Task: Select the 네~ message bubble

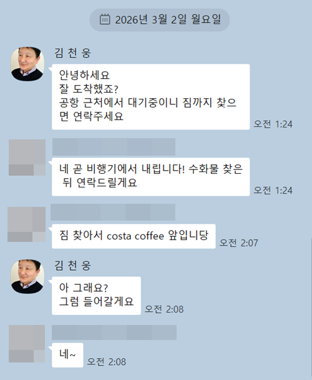Action: [67, 355]
